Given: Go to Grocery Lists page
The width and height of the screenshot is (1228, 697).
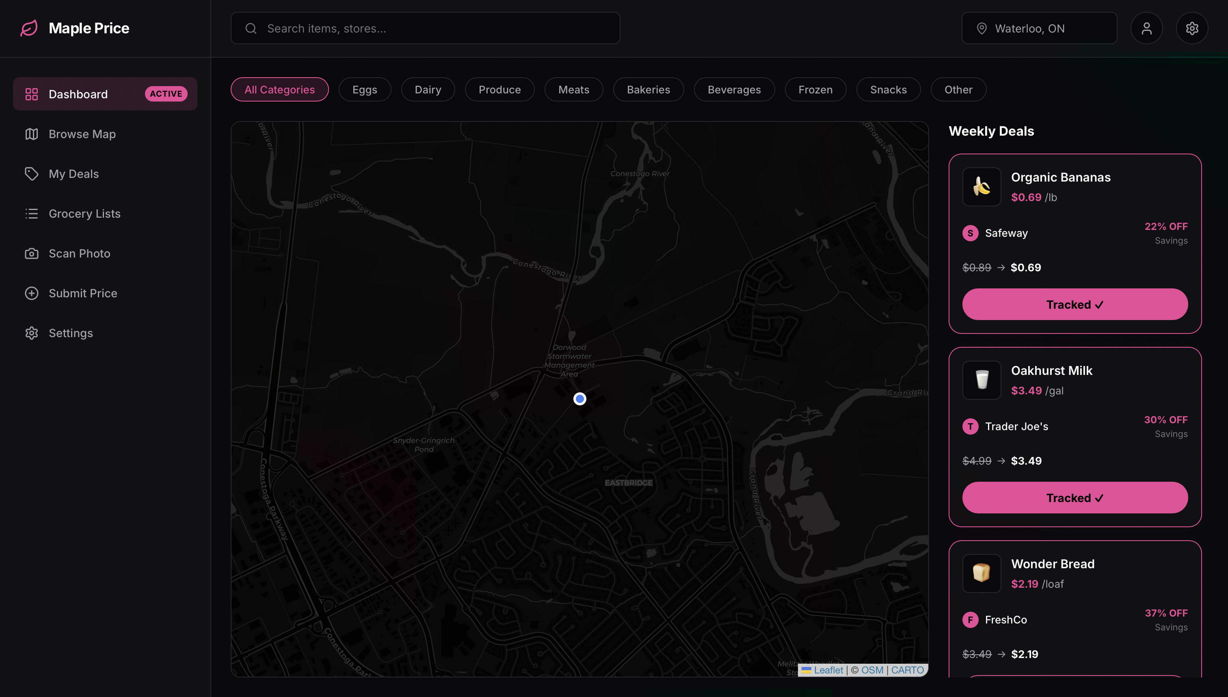Looking at the screenshot, I should tap(84, 214).
